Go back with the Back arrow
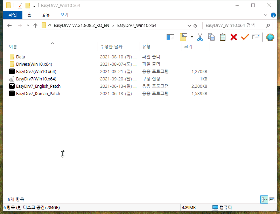Viewport: 280px width, 214px height. coord(9,26)
